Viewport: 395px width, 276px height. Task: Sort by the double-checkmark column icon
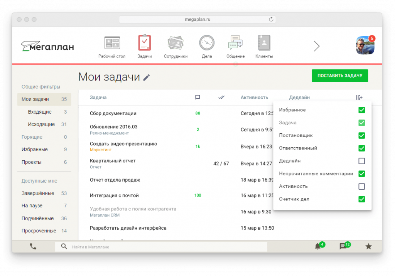(x=221, y=97)
